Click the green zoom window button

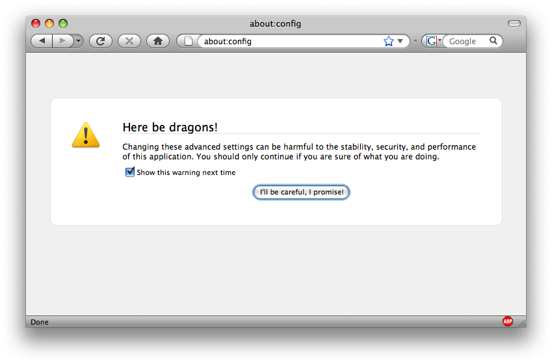point(63,23)
